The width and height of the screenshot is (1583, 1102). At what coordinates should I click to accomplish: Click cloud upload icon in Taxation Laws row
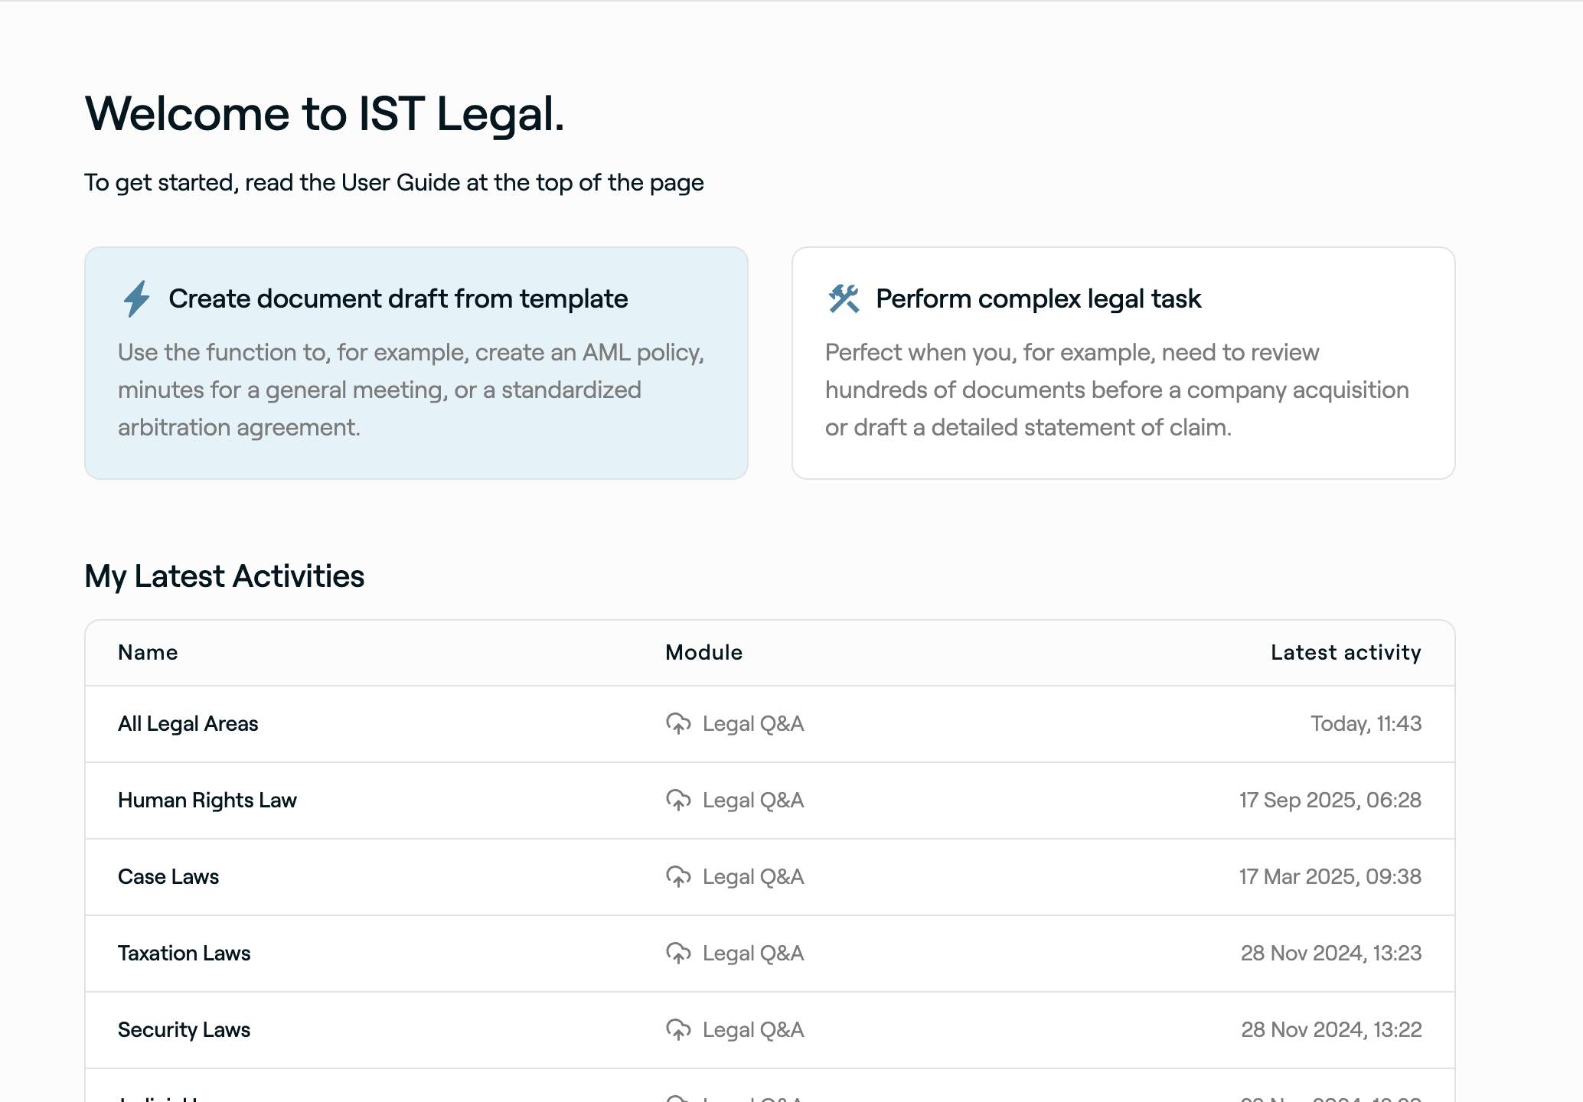pos(678,953)
